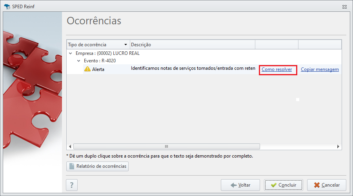
Task: Select the Tipo de ocorrência column header
Action: [x=98, y=45]
